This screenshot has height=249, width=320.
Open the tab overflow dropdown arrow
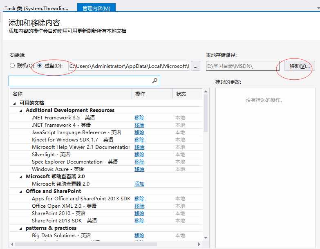(318, 8)
